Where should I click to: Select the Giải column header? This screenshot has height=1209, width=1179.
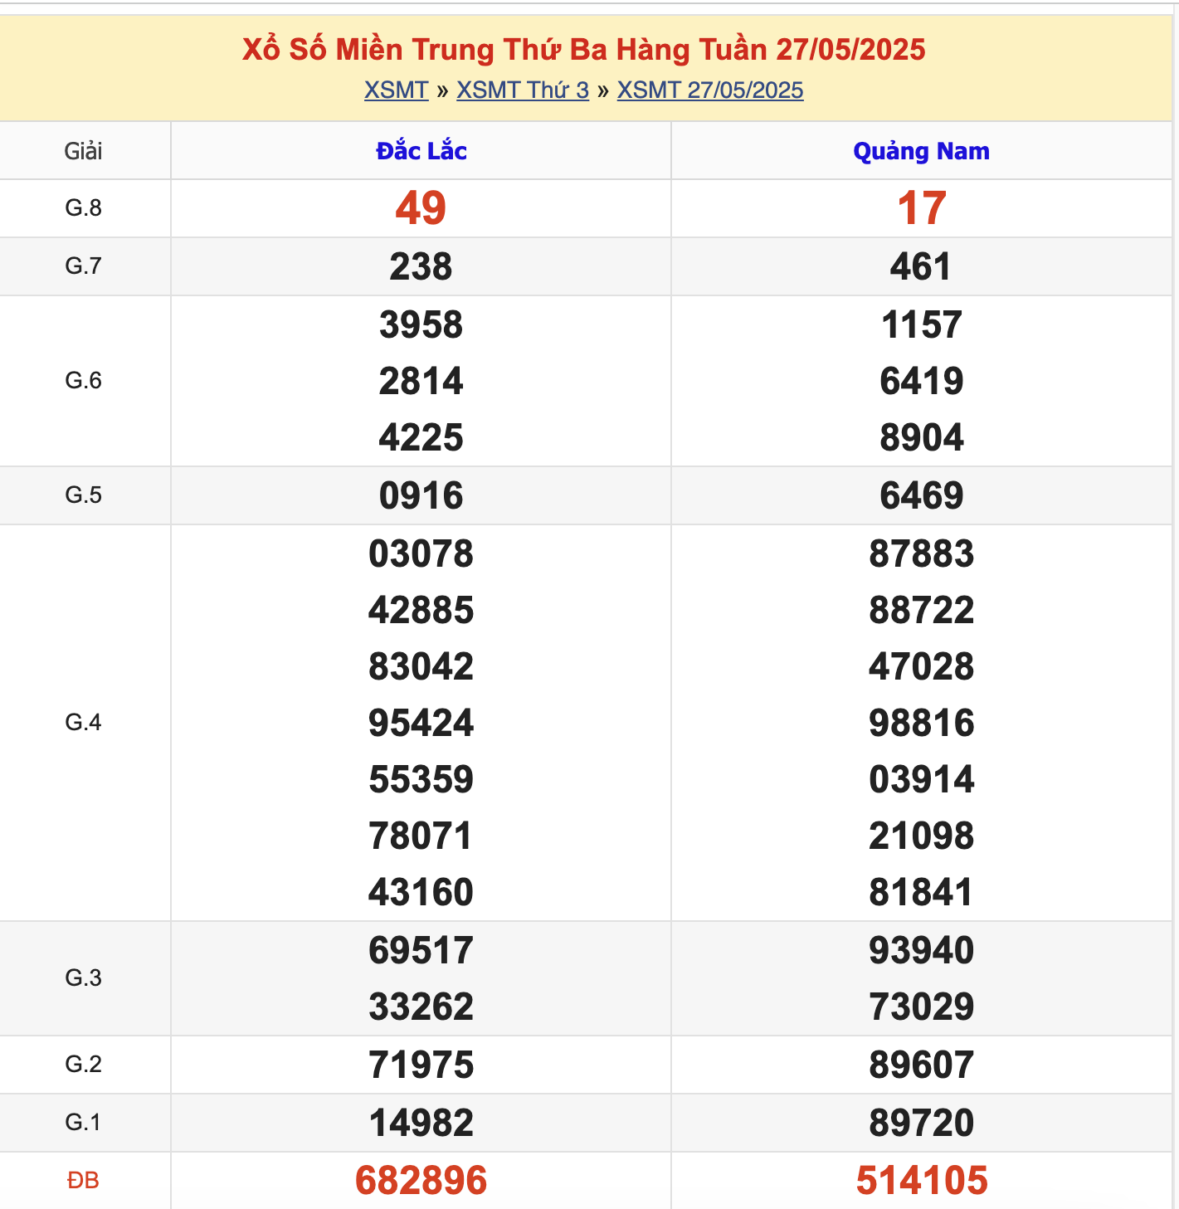click(84, 151)
